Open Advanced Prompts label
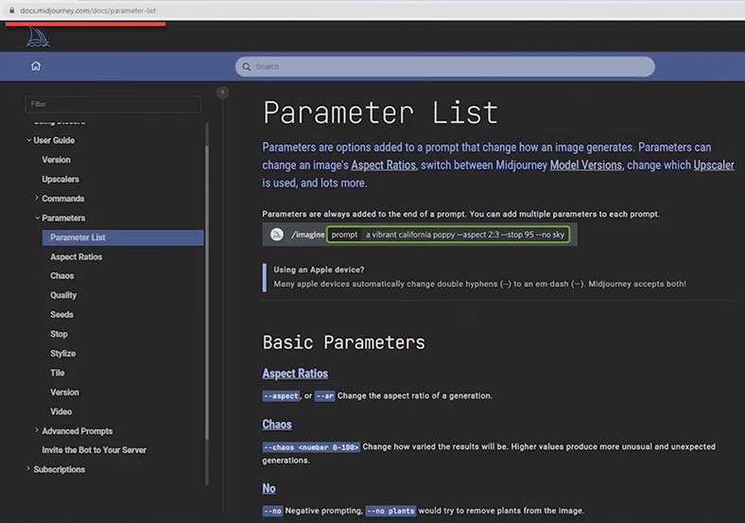Screen dimensions: 745x523 pyautogui.click(x=77, y=431)
